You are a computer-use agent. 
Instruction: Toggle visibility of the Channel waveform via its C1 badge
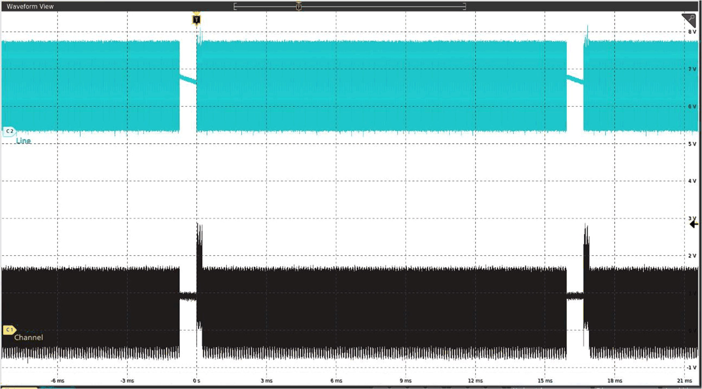coord(10,330)
